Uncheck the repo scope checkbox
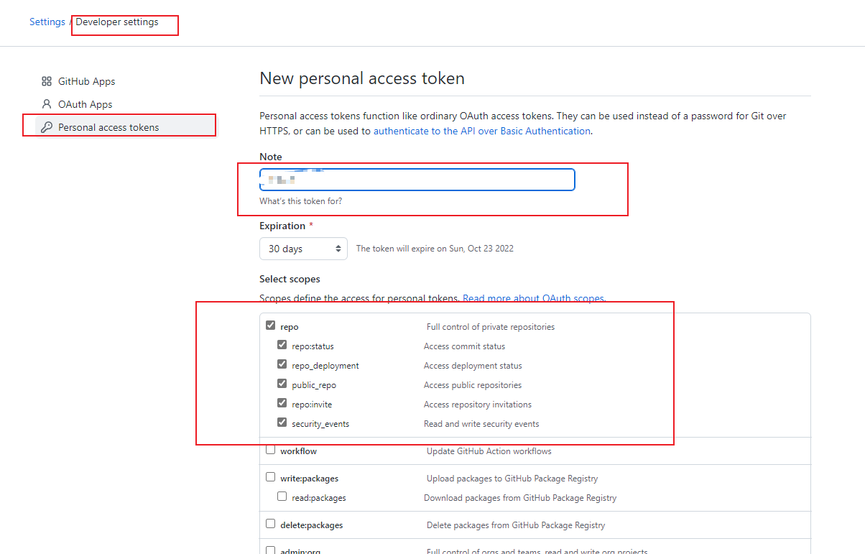Screen dimensions: 865x554 (x=271, y=326)
